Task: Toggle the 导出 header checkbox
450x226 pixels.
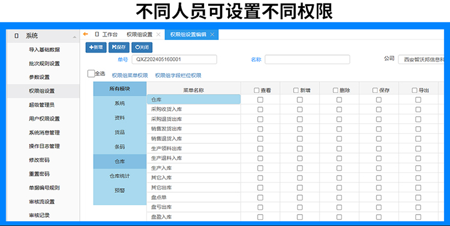Action: [414, 90]
